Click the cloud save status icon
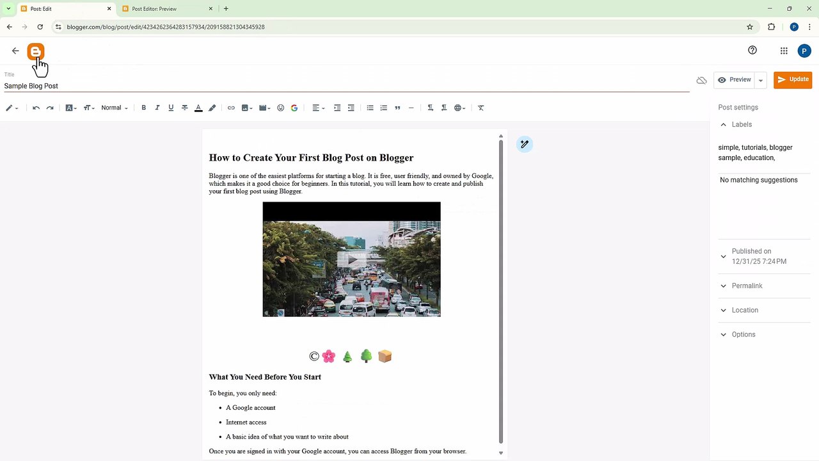Viewport: 819px width, 461px height. coord(702,80)
